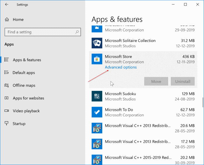The height and width of the screenshot is (165, 204).
Task: Click the Apps section heading in sidebar
Action: click(x=9, y=44)
